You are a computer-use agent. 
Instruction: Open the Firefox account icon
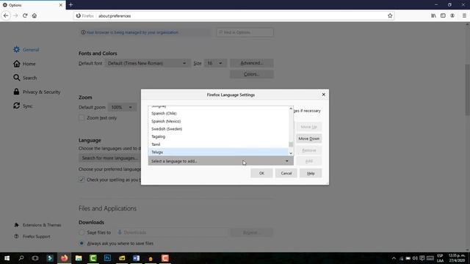[452, 15]
